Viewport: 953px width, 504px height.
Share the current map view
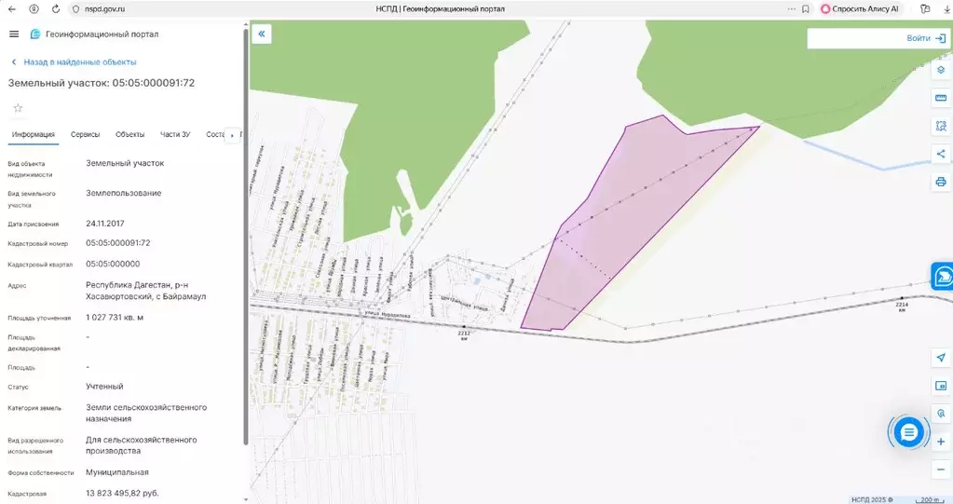(940, 154)
